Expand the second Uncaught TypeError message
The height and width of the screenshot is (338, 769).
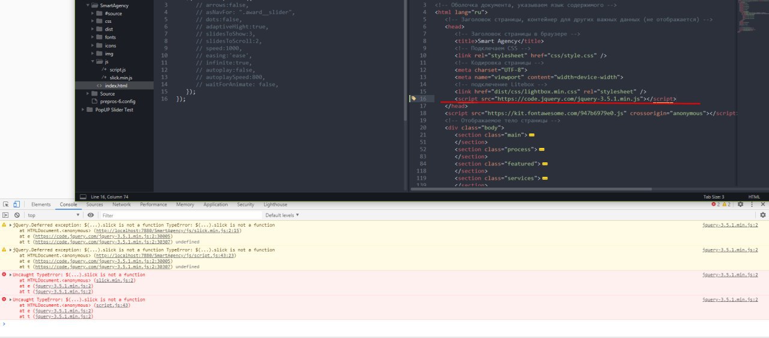pos(10,300)
